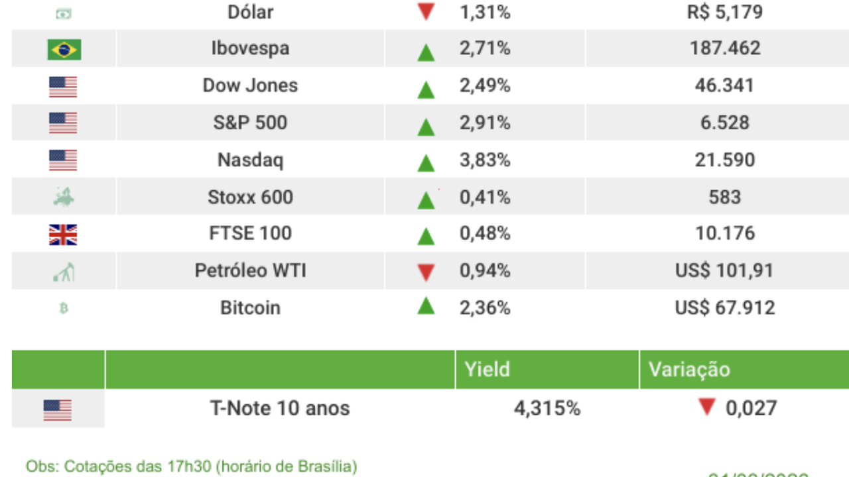Click the T-Note 10 anos label
Image resolution: width=849 pixels, height=477 pixels.
(x=280, y=408)
